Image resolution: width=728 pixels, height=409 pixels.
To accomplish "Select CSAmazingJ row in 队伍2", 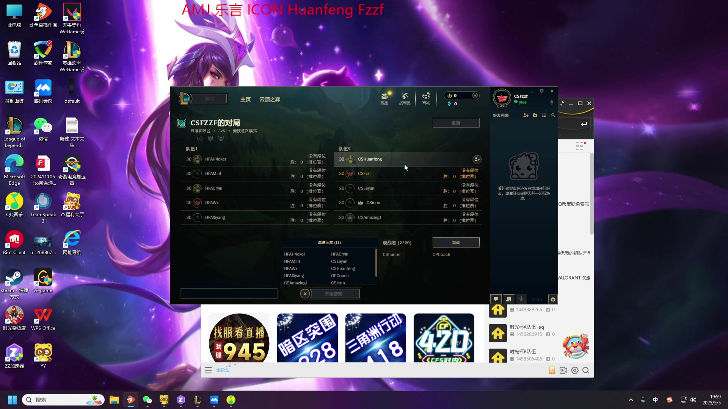I will [x=408, y=217].
